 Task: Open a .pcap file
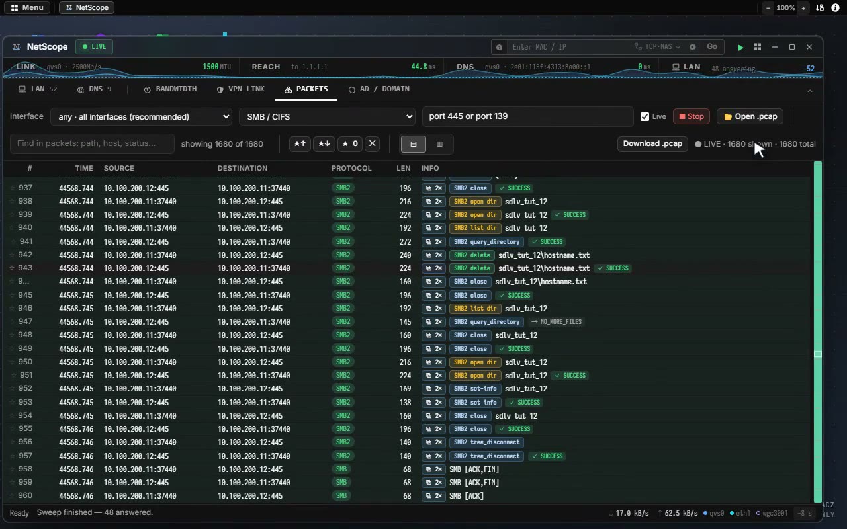[750, 116]
